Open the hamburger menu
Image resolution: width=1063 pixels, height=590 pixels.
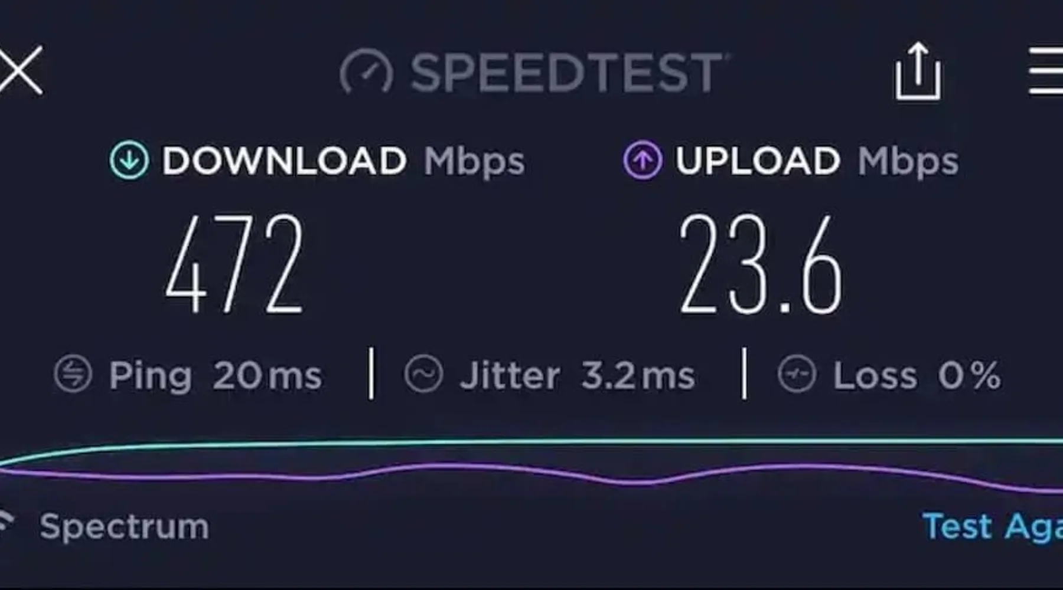click(1046, 71)
